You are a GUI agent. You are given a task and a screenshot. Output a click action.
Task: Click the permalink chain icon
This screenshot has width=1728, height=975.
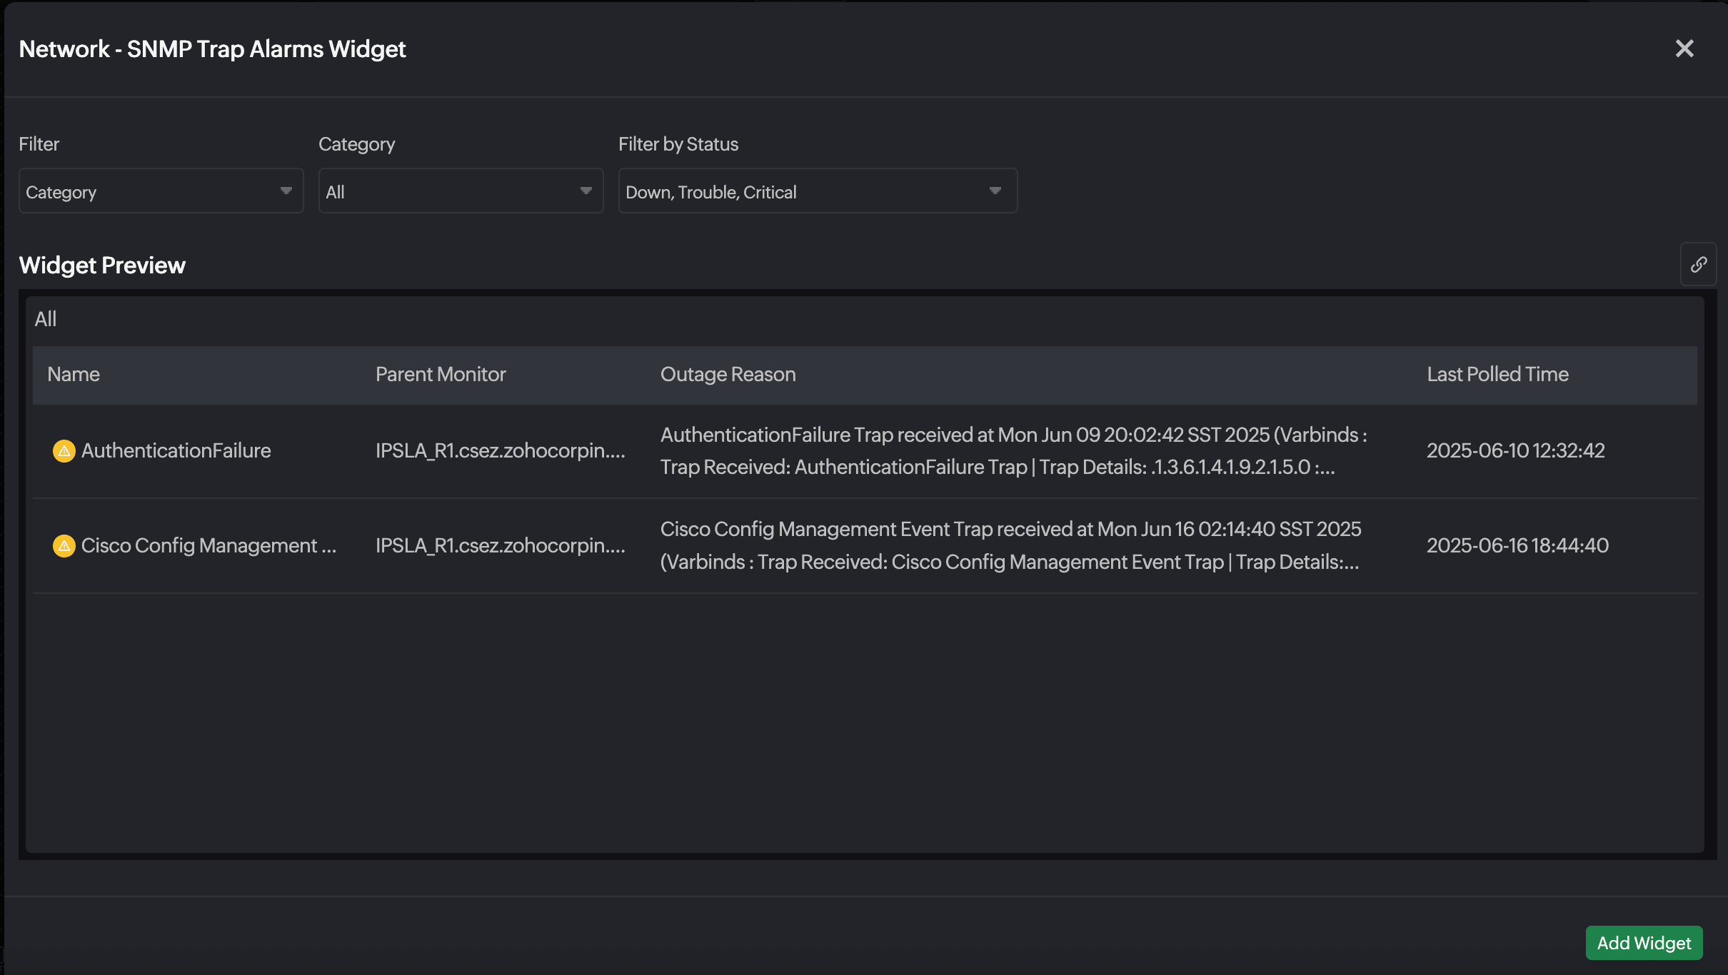(1698, 265)
